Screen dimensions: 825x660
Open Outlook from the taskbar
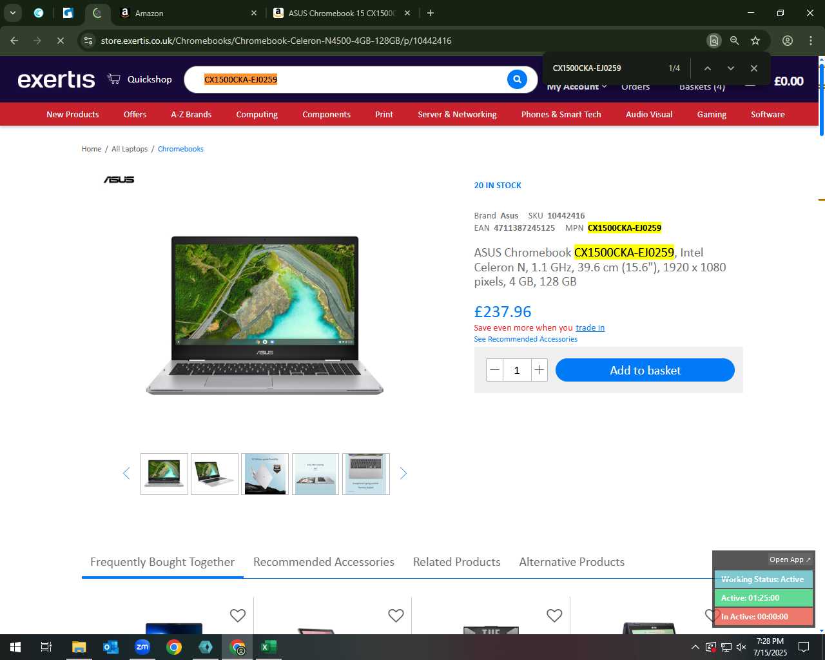pos(111,647)
